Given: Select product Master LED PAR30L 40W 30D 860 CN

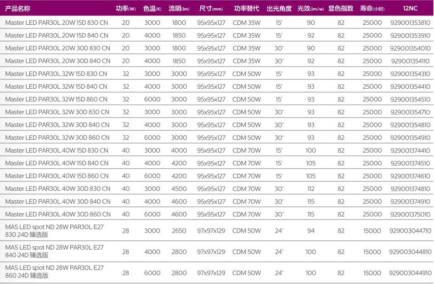Looking at the screenshot, I should coord(58,214).
